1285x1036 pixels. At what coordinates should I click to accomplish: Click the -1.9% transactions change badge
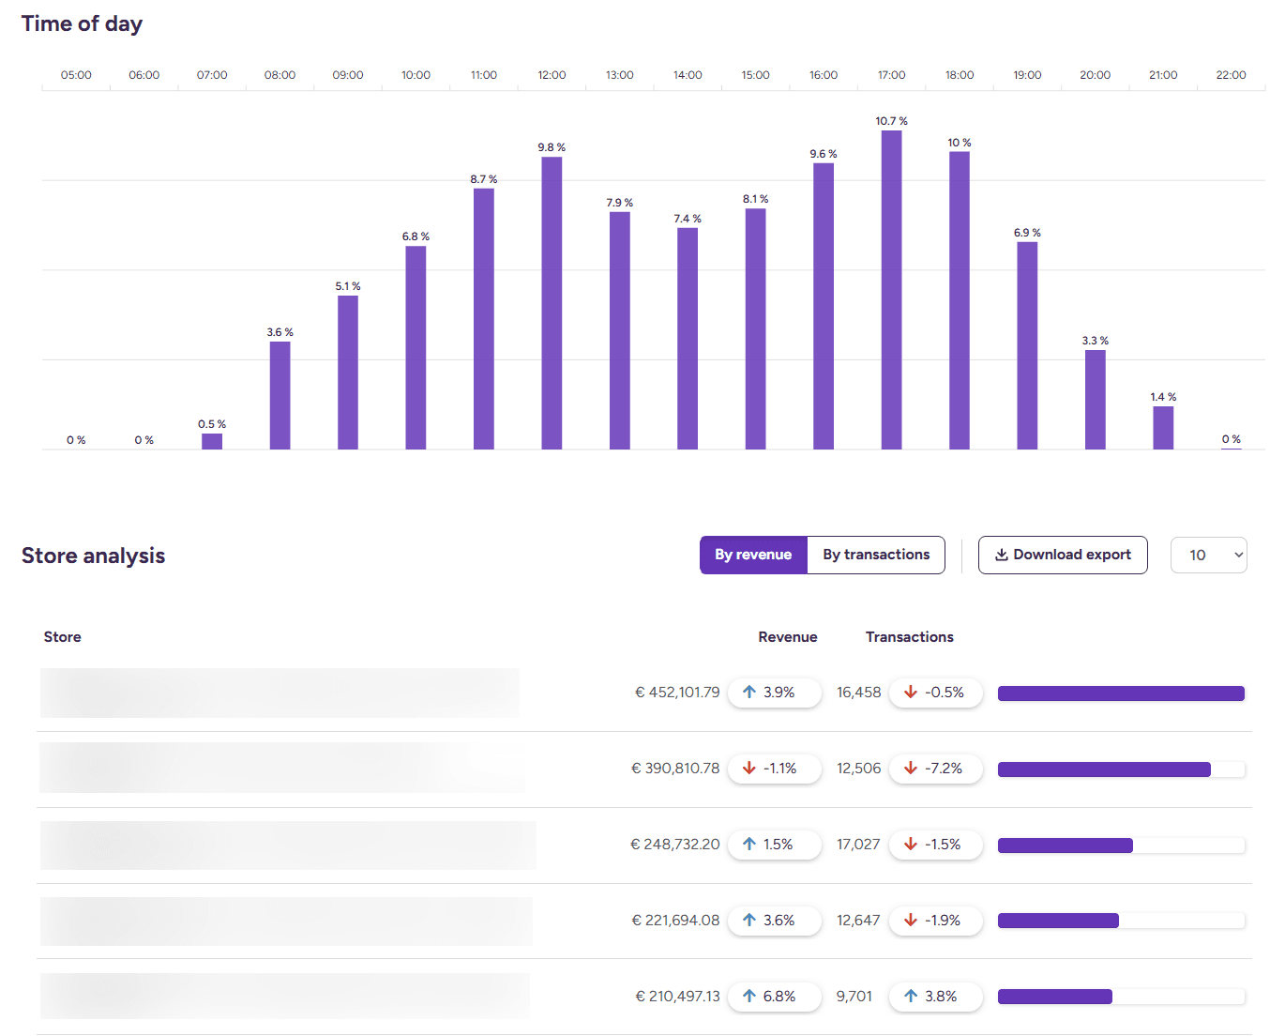click(936, 921)
